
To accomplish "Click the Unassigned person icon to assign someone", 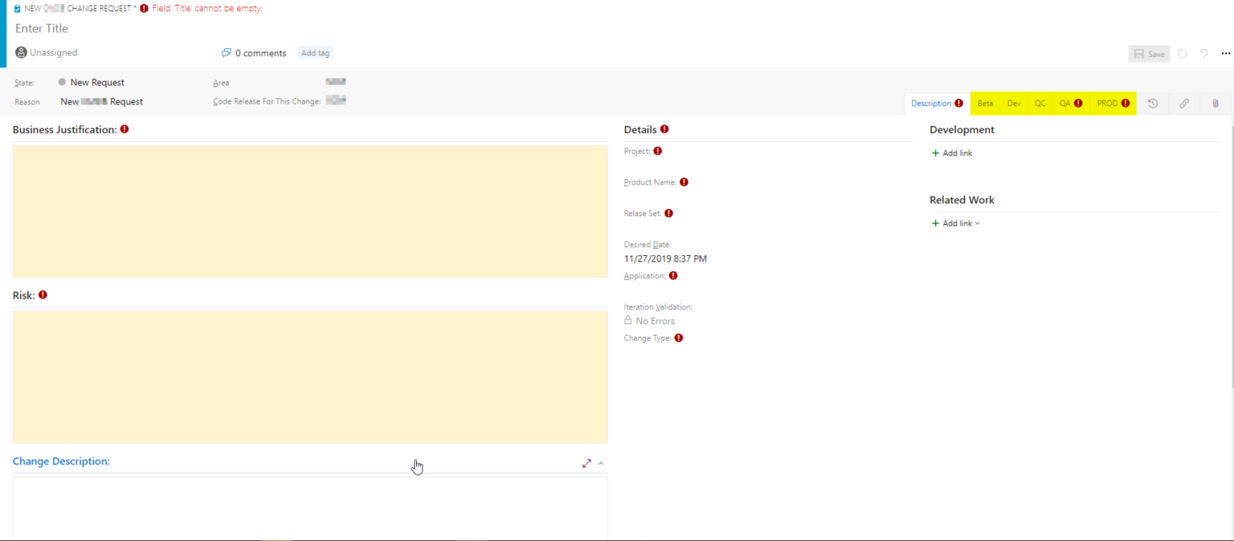I will (19, 52).
